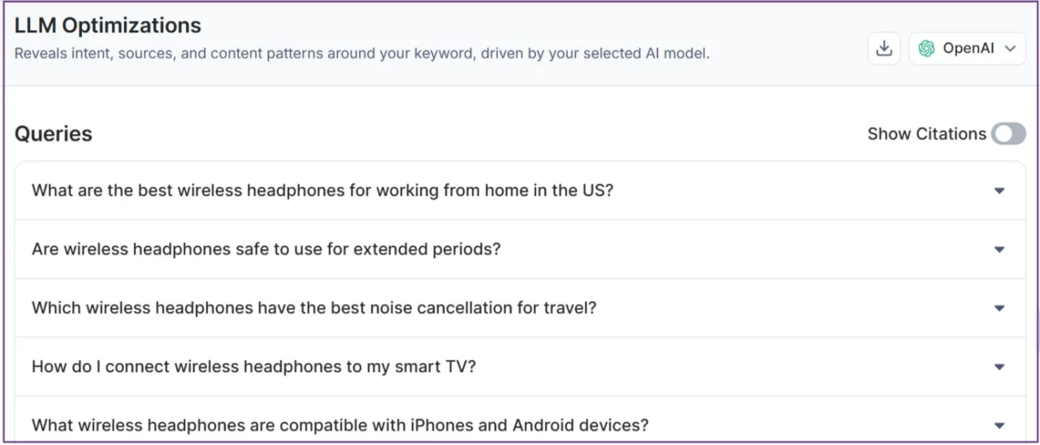The image size is (1040, 445).
Task: Open the 'Are wireless headphones safe' query
Action: (266, 249)
